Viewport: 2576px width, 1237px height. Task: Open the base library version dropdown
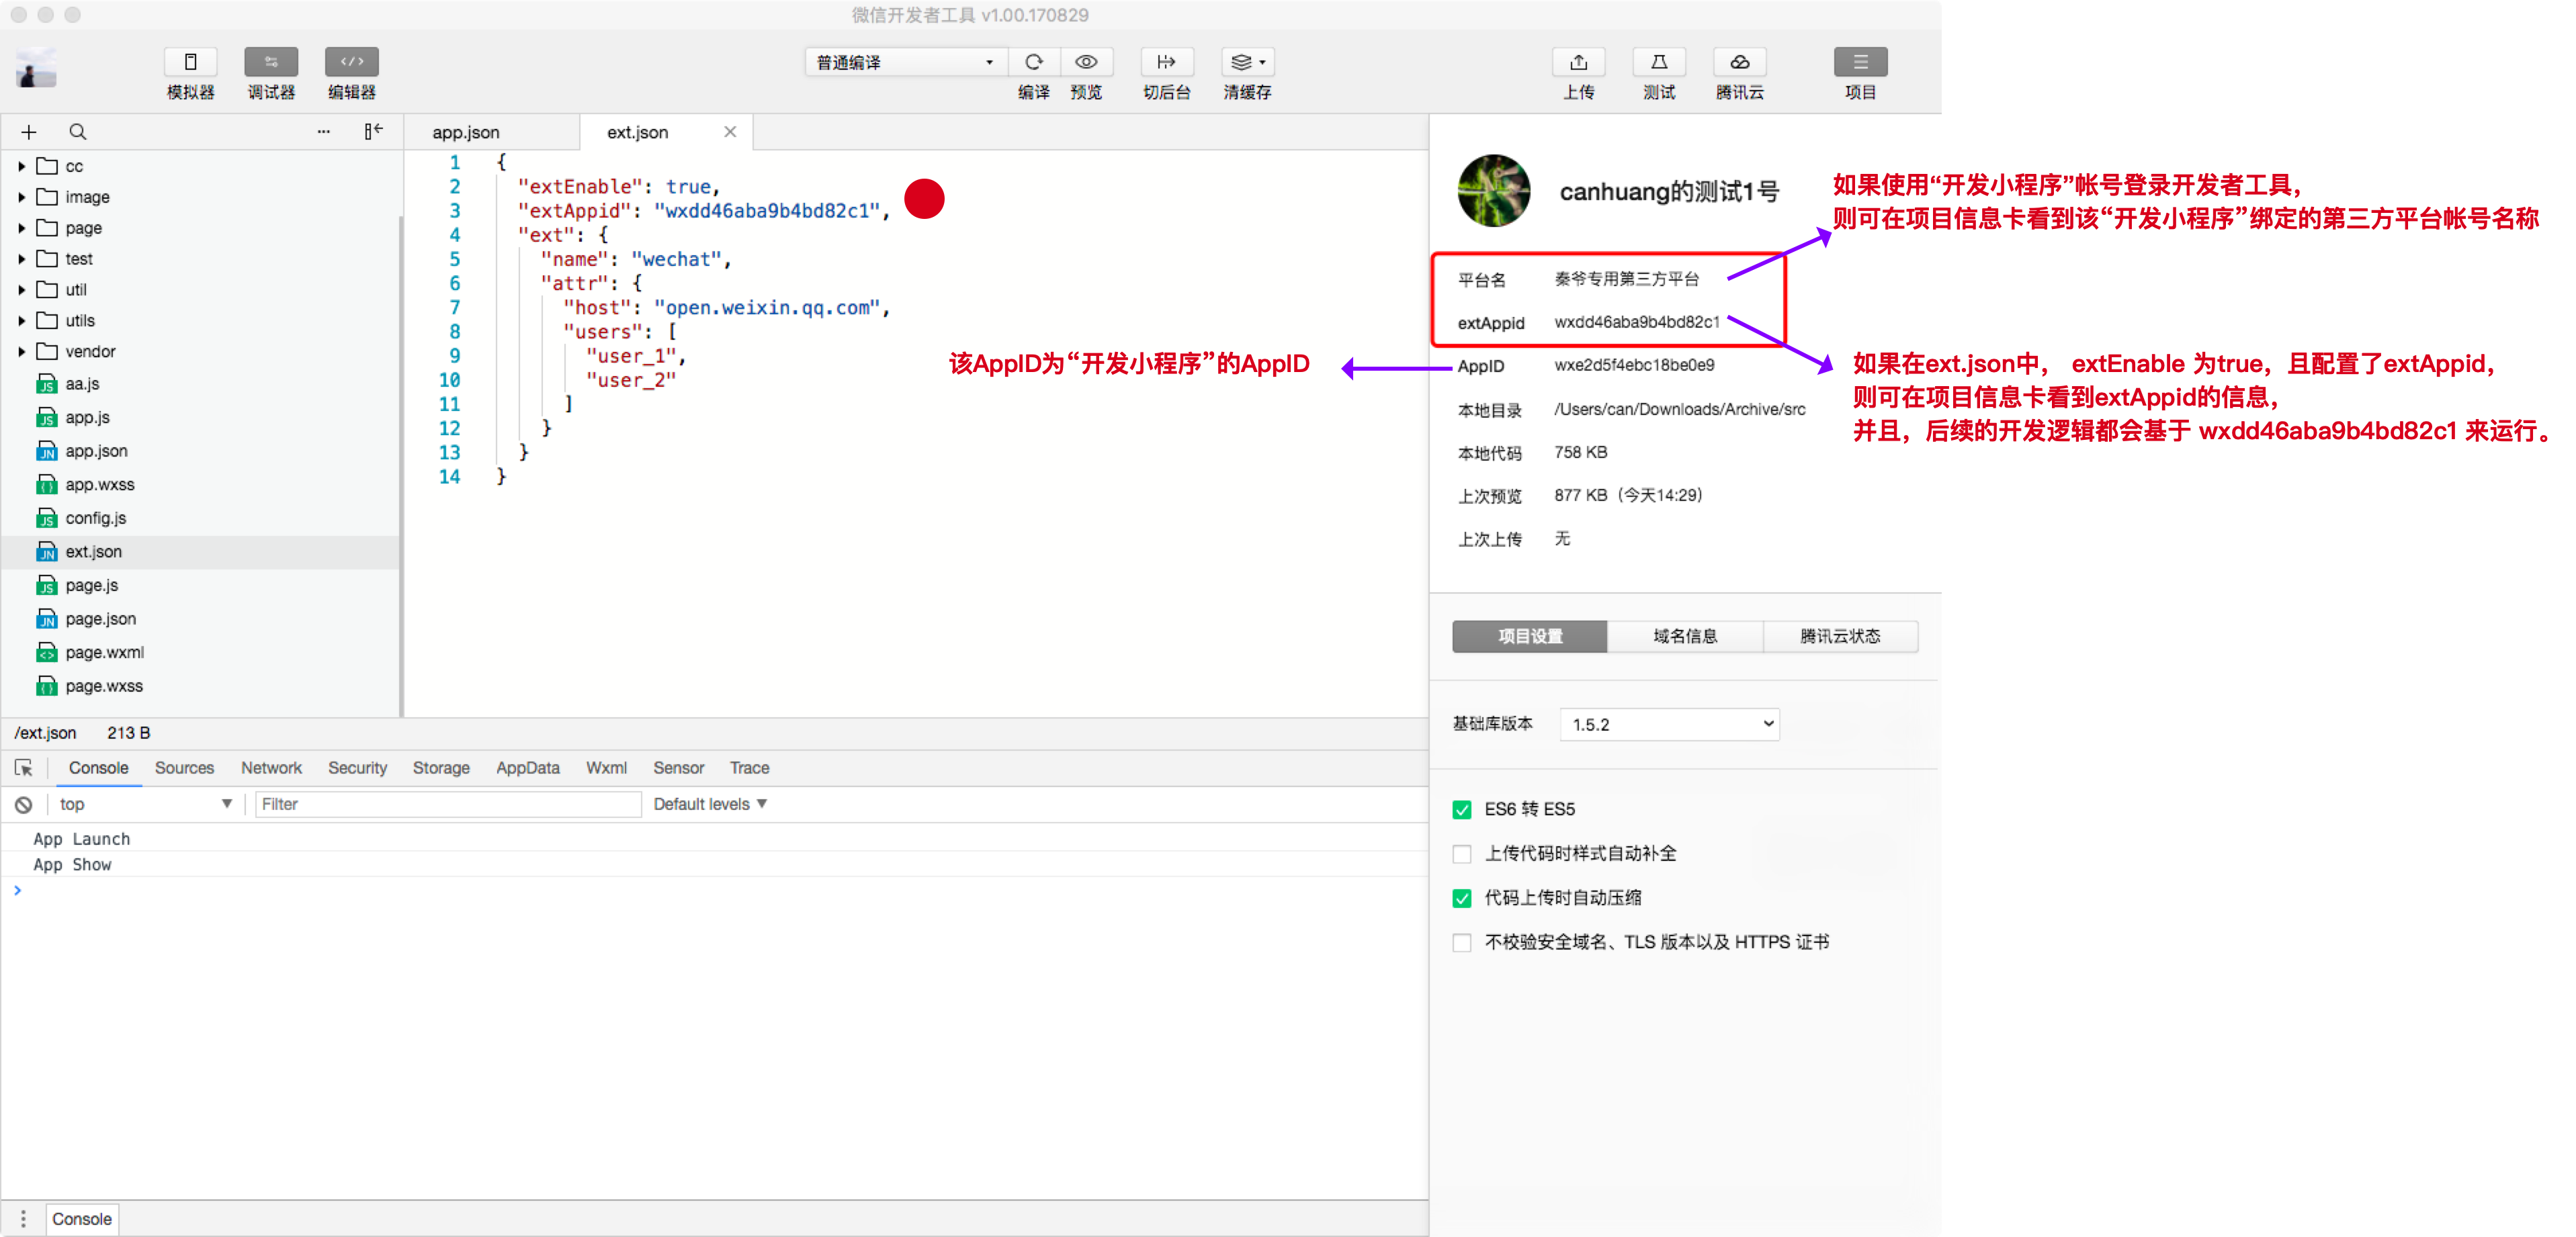1669,725
